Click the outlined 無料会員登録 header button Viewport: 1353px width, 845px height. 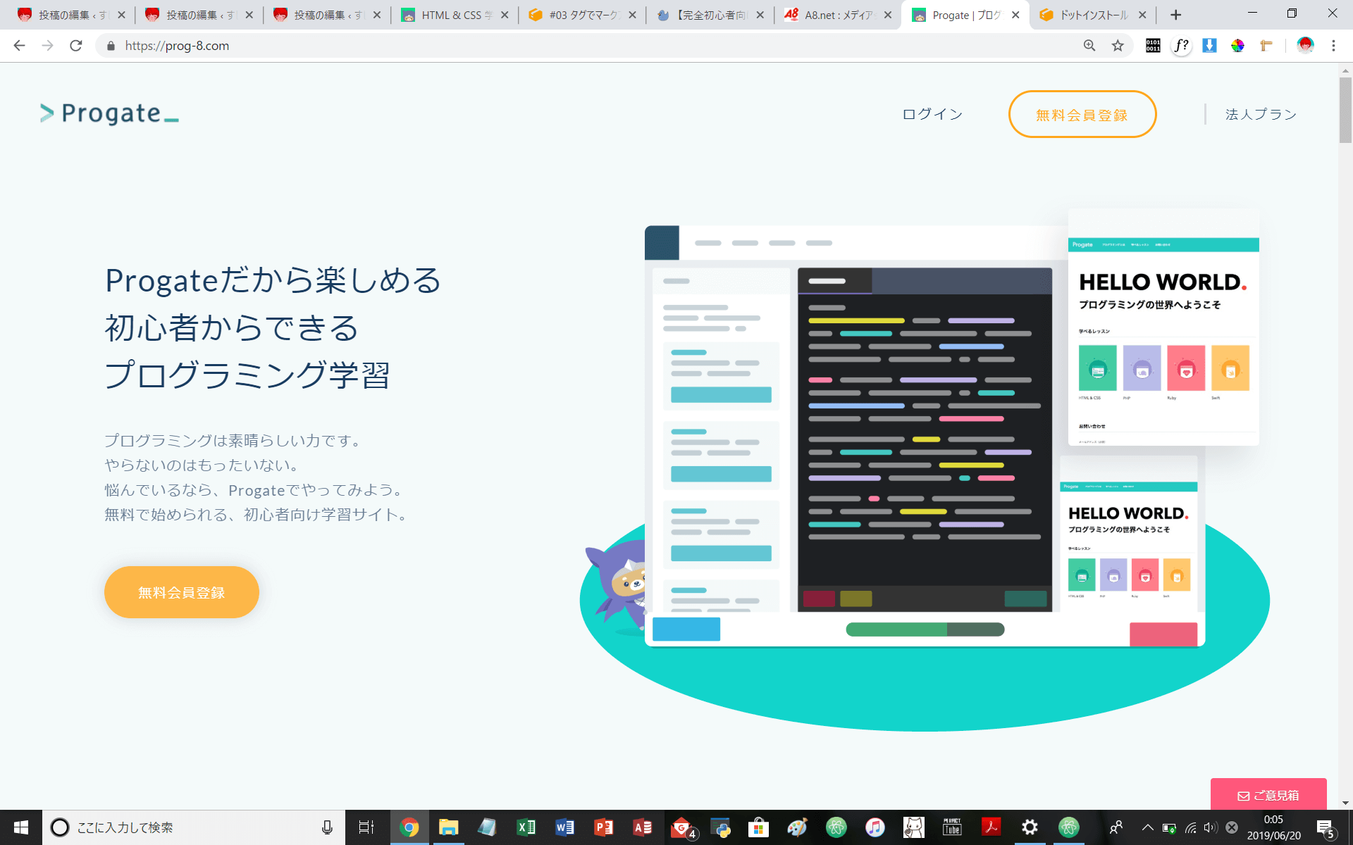[1082, 114]
